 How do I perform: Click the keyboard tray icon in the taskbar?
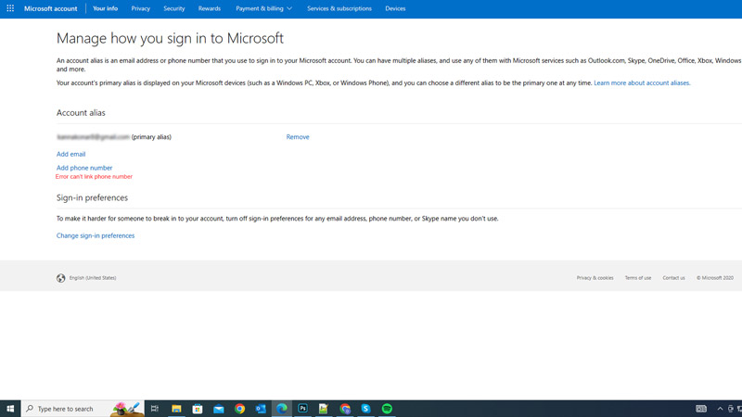[701, 409]
